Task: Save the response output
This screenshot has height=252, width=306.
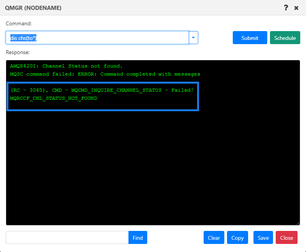Action: coord(263,237)
